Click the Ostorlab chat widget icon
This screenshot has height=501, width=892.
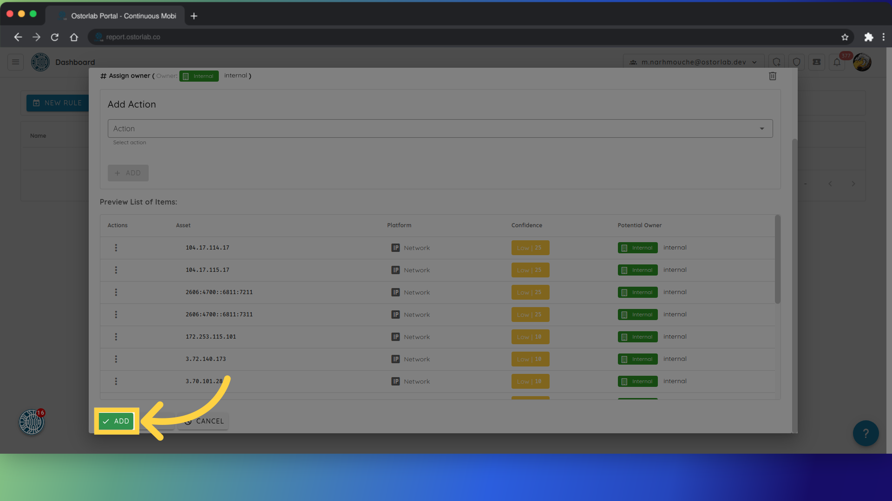click(32, 422)
